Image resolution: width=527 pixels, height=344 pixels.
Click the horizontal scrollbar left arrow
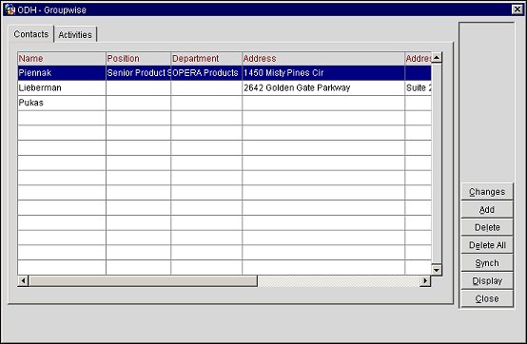point(23,280)
